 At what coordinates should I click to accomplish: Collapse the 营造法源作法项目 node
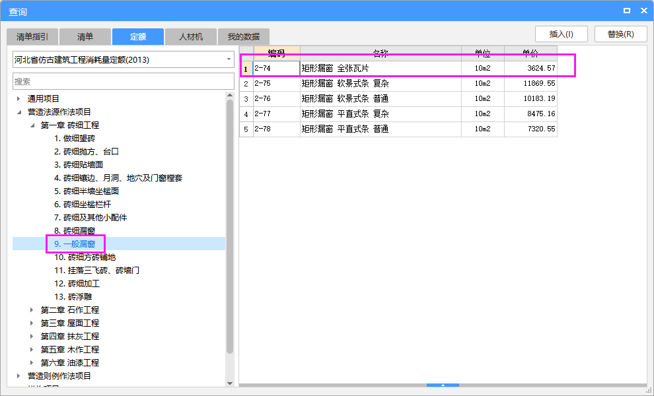click(18, 112)
